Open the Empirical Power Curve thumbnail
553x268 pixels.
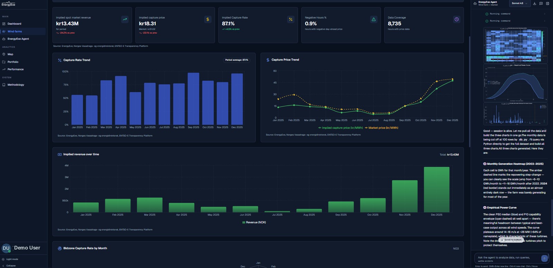point(515,82)
